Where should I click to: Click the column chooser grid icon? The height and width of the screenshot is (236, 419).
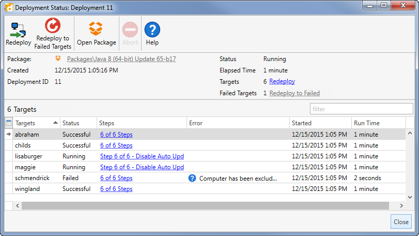click(8, 123)
